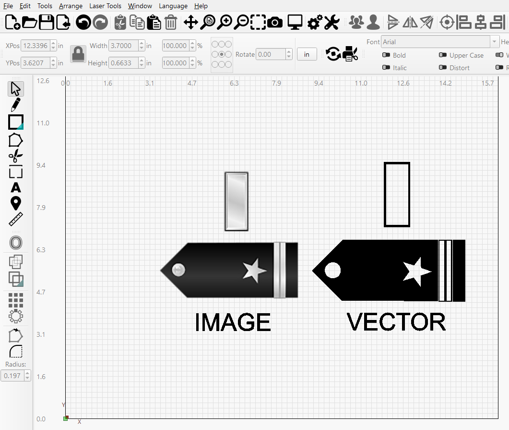Enable the Distort switch
509x430 pixels.
tap(442, 67)
